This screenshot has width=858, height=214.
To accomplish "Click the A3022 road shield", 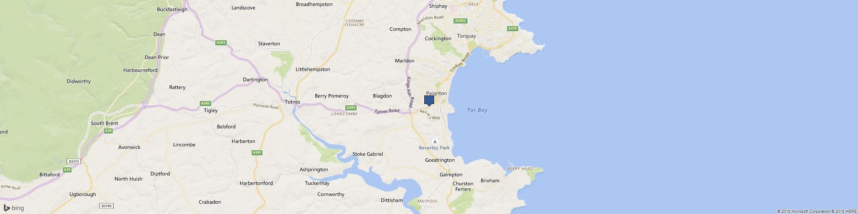I will pyautogui.click(x=461, y=21).
